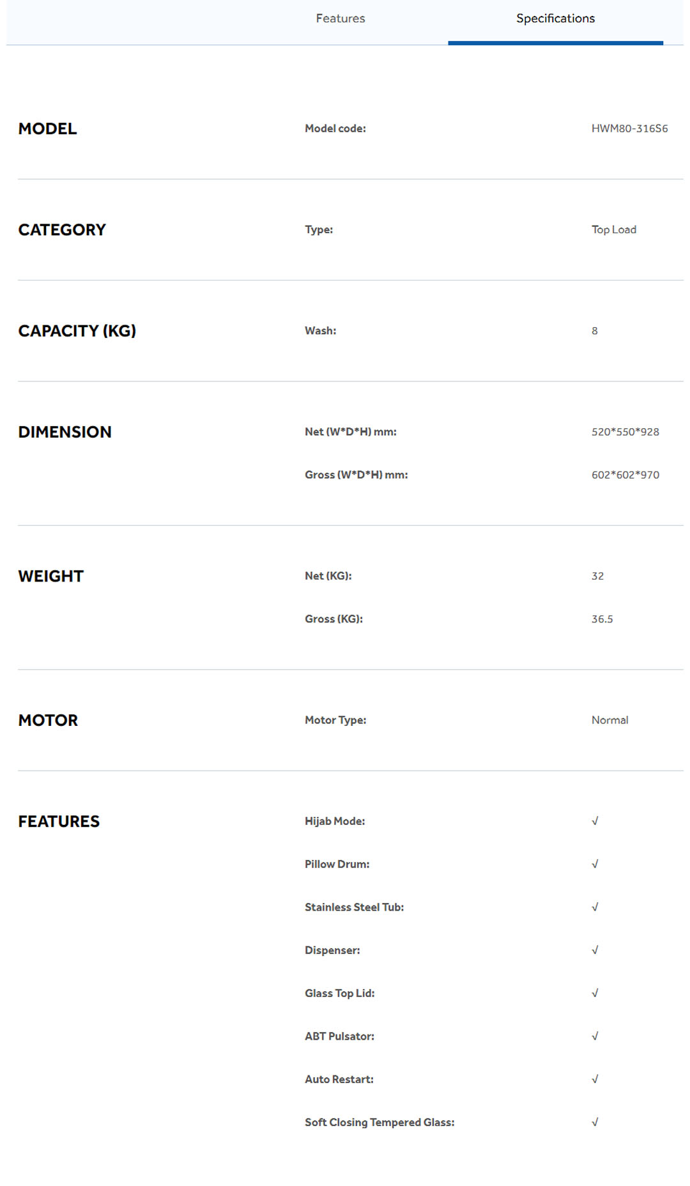This screenshot has height=1186, width=690.
Task: Click the model code HWM80-316S6 value
Action: tap(629, 128)
